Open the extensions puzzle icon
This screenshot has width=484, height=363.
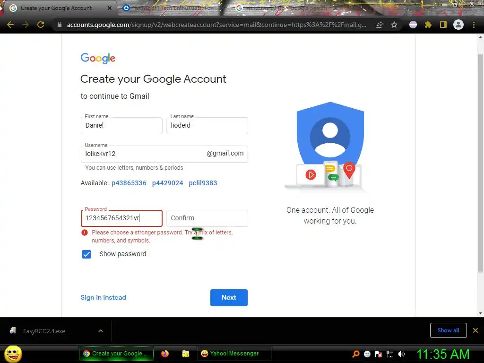click(x=428, y=25)
